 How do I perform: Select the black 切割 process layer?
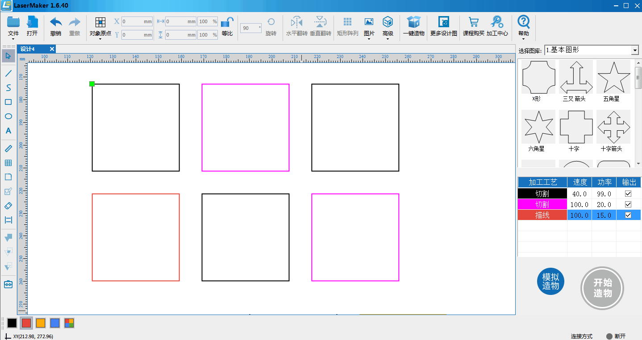pyautogui.click(x=542, y=194)
